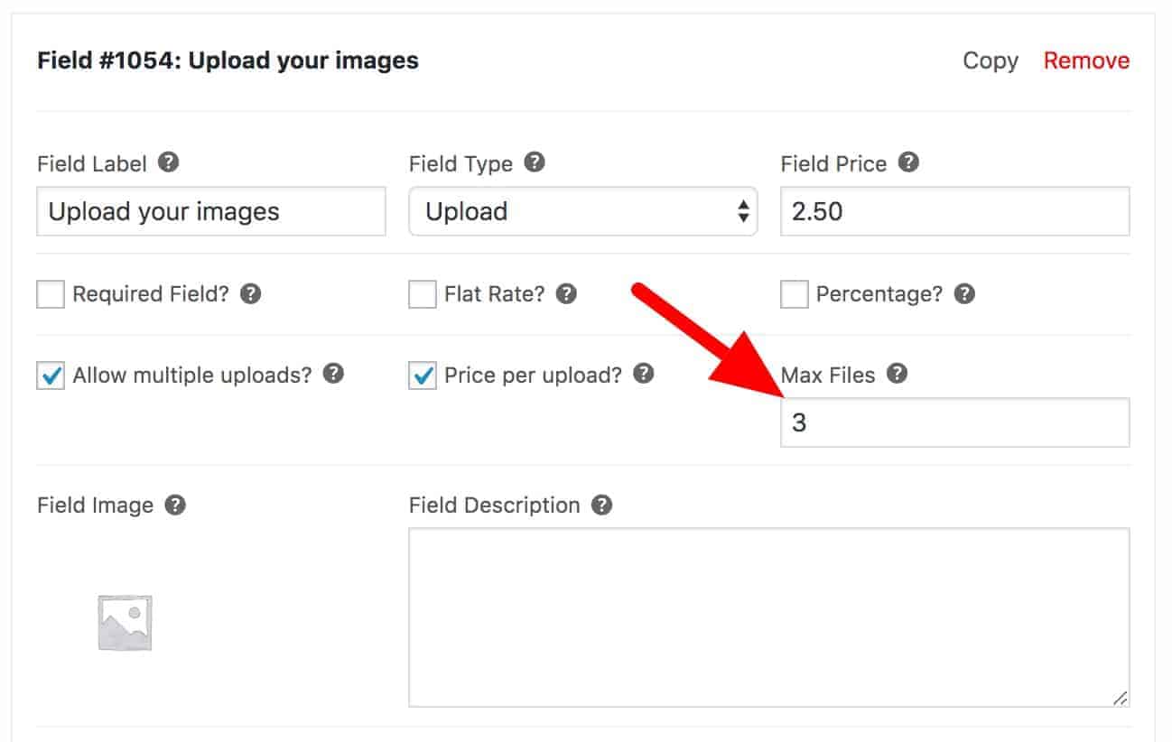This screenshot has height=742, width=1172.
Task: Disable the Price per upload checkbox
Action: tap(423, 376)
